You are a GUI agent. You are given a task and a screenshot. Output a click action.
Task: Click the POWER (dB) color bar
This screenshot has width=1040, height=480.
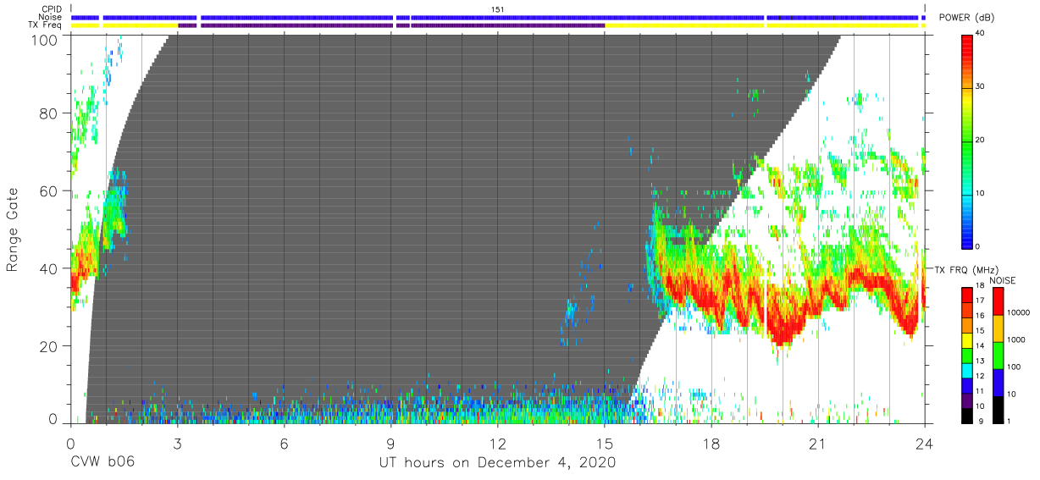(968, 141)
